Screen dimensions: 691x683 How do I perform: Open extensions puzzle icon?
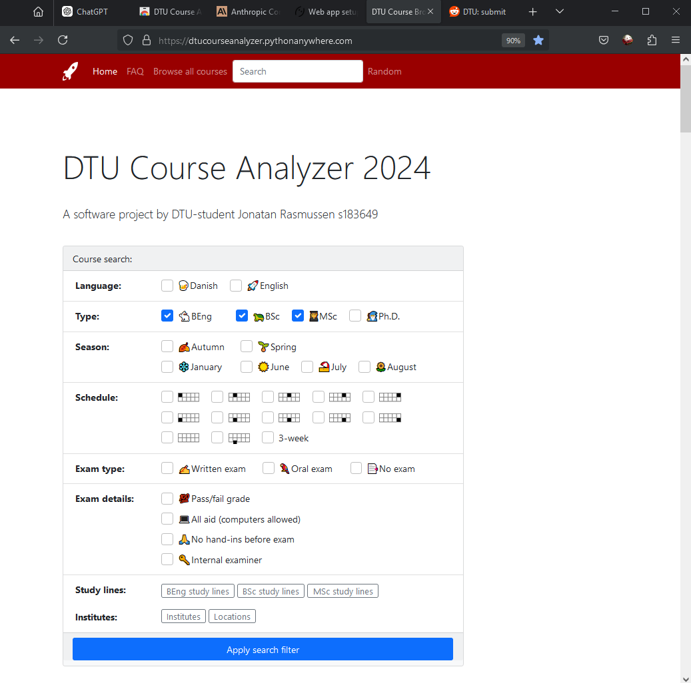click(652, 41)
